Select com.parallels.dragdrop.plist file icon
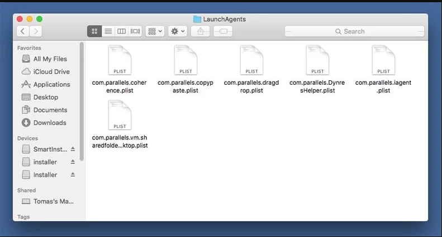Screen dimensions: 442x237 (251, 60)
